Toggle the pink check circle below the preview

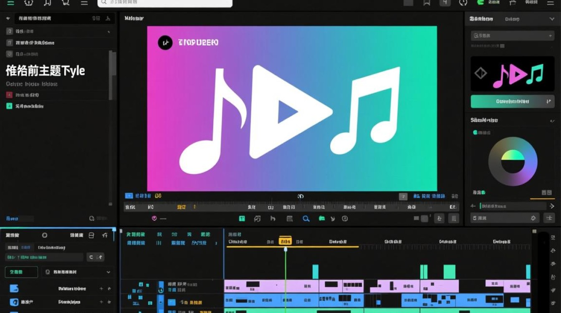pos(154,218)
